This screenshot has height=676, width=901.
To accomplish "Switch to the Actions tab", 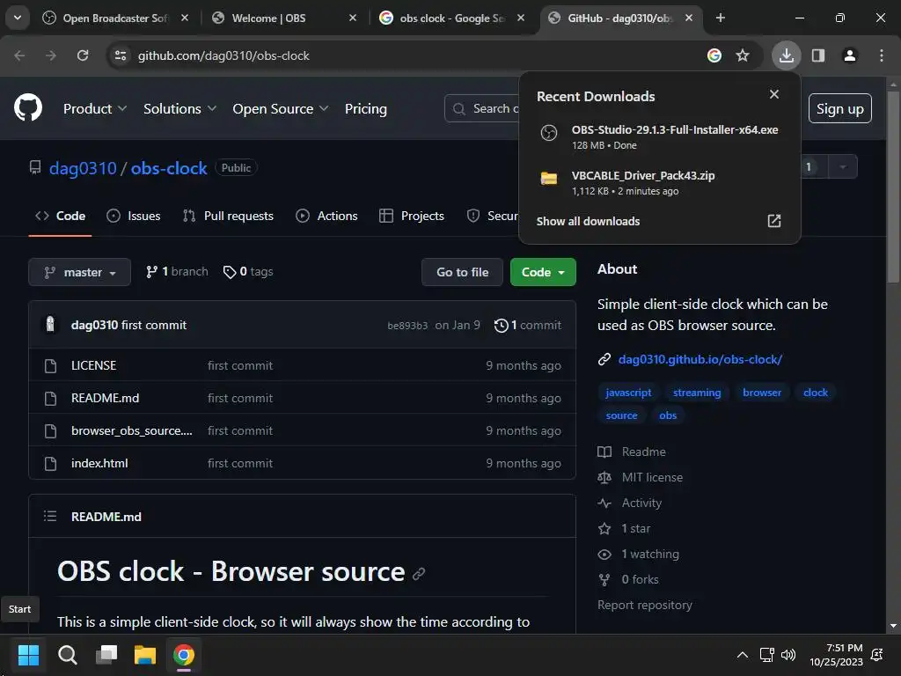I will (x=326, y=217).
